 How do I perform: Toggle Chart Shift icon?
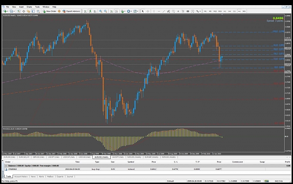[x=116, y=11]
